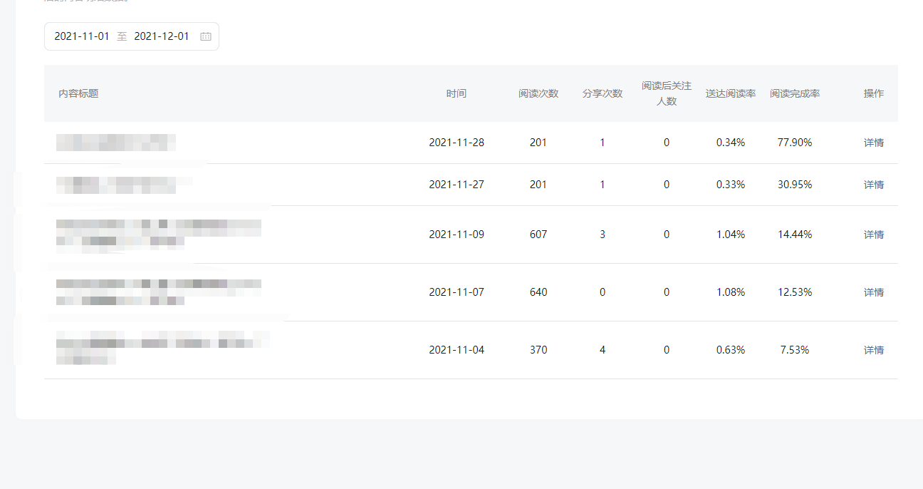This screenshot has height=489, width=923.
Task: Click the 阅读后关注人数 column header
Action: click(x=667, y=93)
